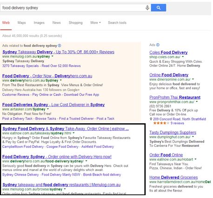Open 'Food Delivery - Order Now - Deliveryhero.com.au' ad
This screenshot has width=213, height=198.
coord(47,76)
